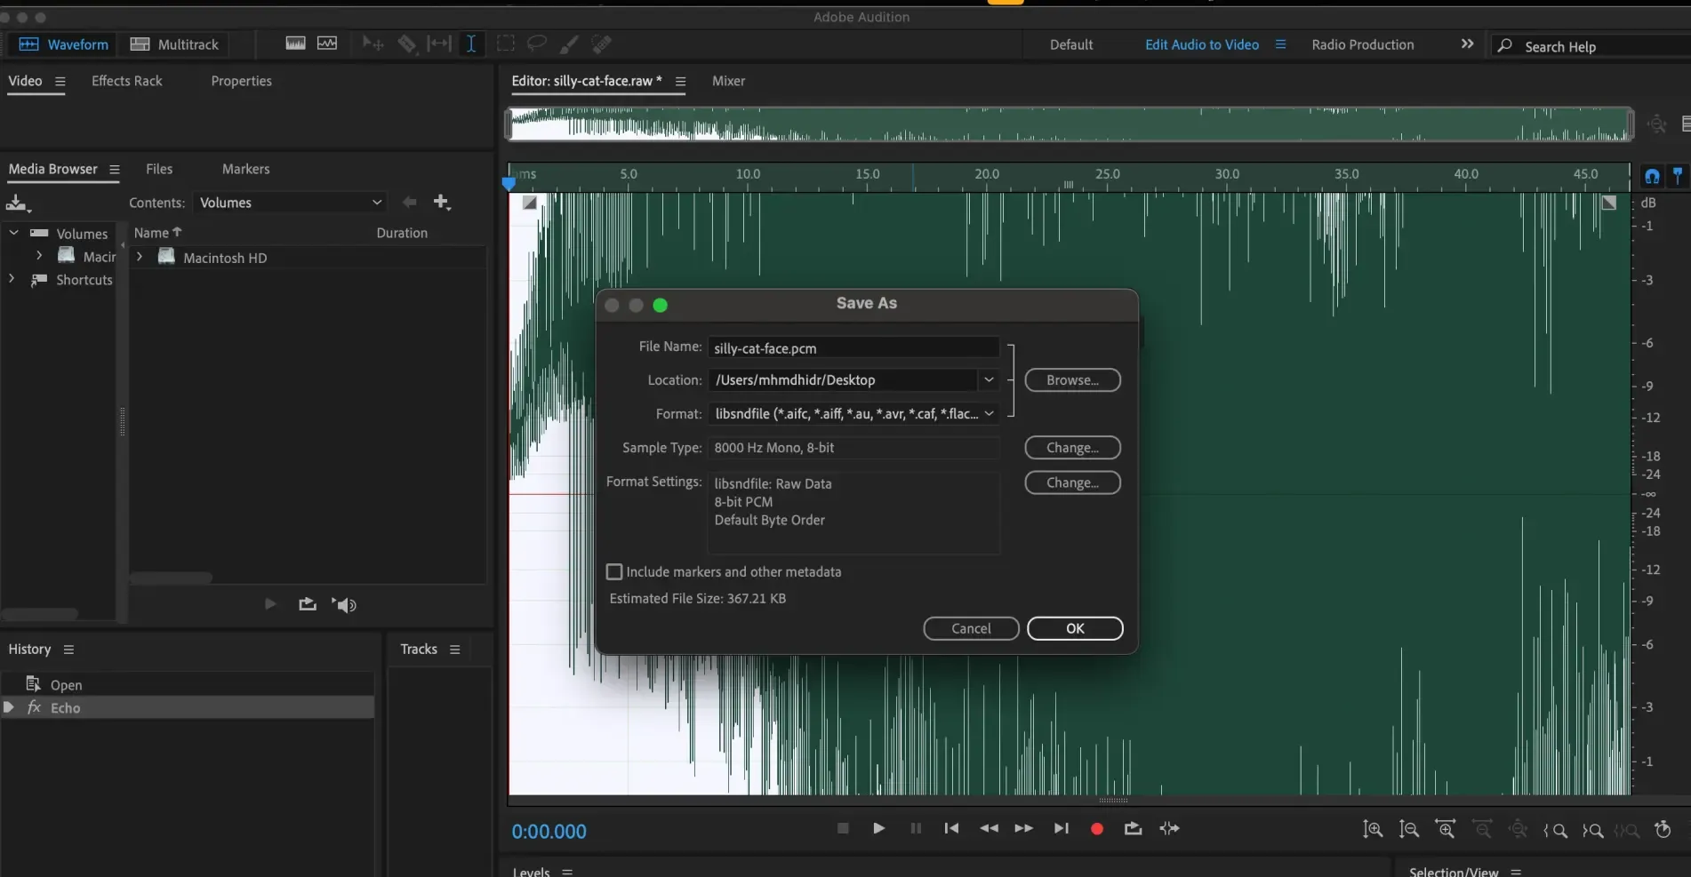The width and height of the screenshot is (1691, 877).
Task: Switch to Waveform editor view
Action: pos(64,44)
